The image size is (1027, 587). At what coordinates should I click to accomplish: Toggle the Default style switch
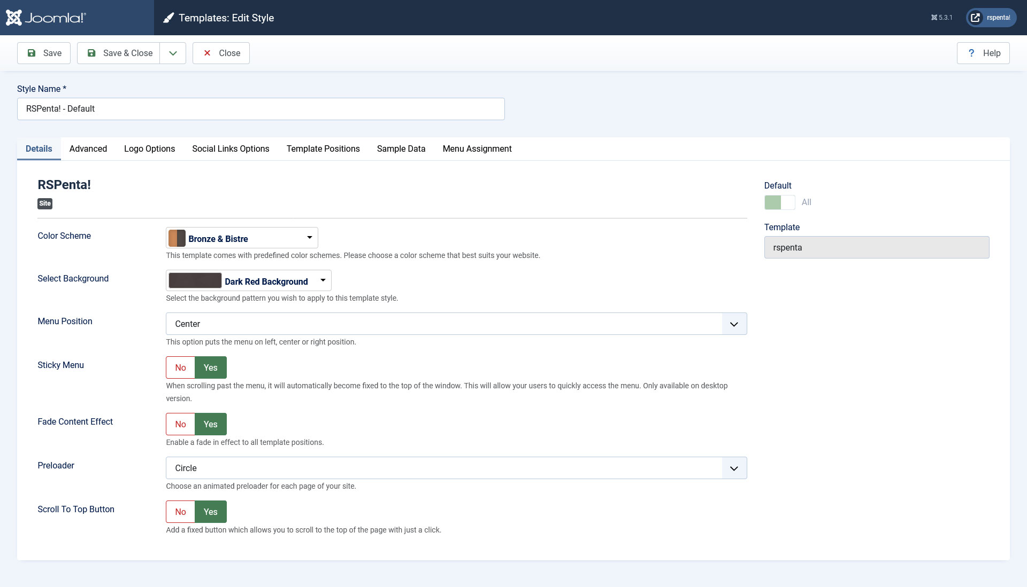point(779,202)
